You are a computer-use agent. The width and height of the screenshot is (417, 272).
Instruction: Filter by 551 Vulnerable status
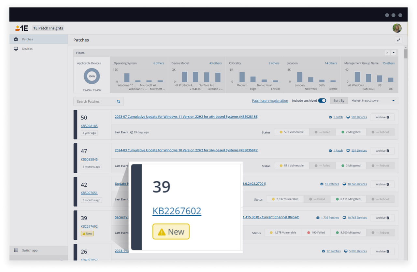point(292,165)
